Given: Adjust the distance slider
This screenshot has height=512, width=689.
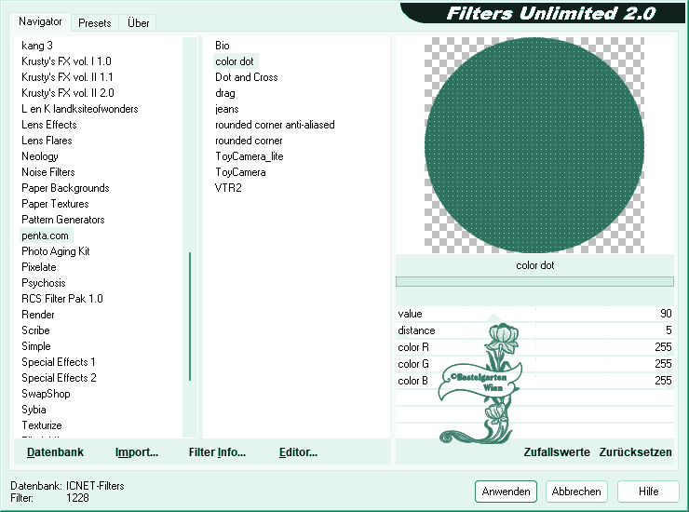Looking at the screenshot, I should tap(534, 330).
